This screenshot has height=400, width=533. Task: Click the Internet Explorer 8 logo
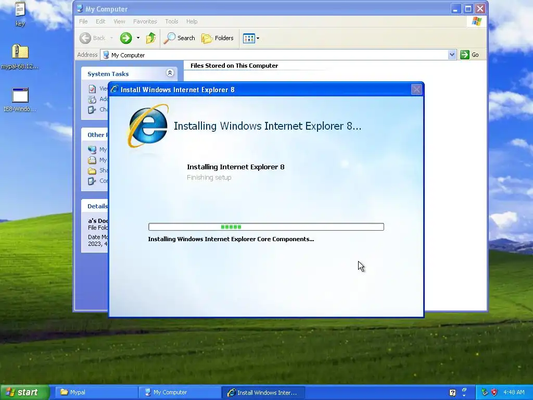click(x=148, y=126)
